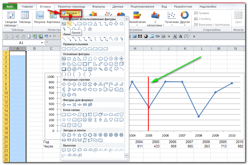Open the Линейчатая bar chart dropdown

(x=137, y=19)
